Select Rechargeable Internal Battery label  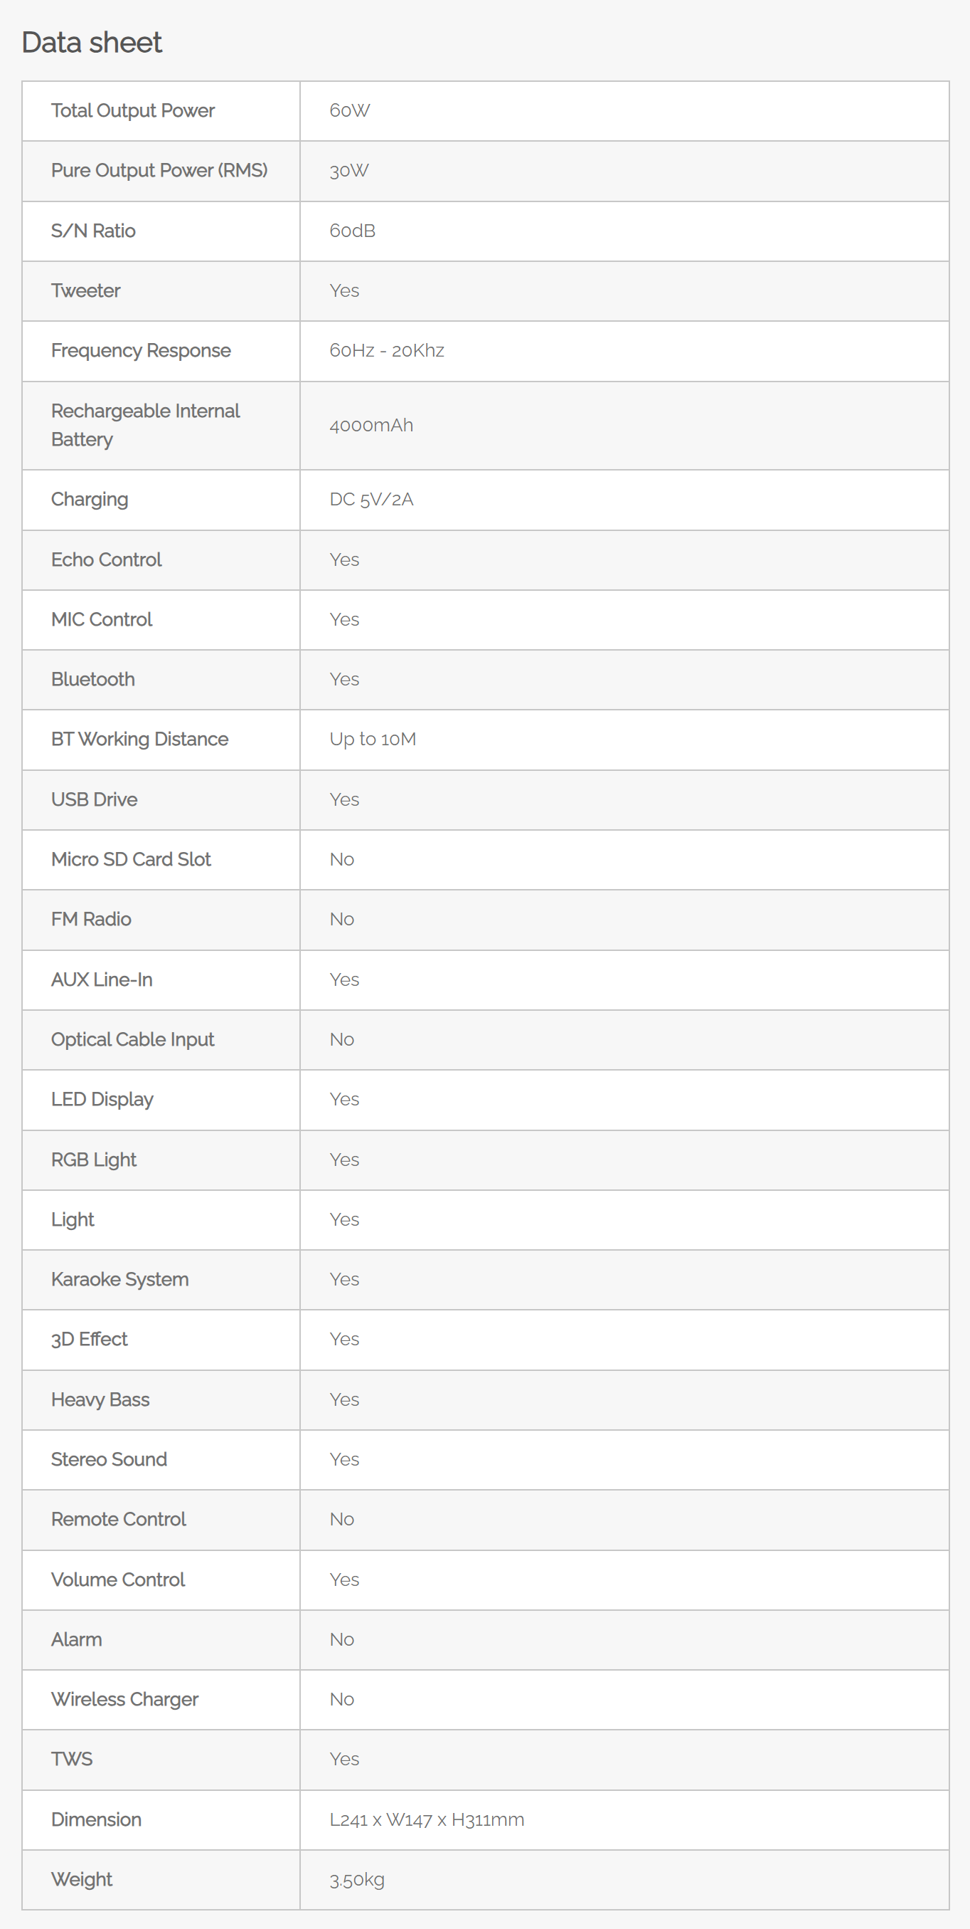[x=145, y=426]
